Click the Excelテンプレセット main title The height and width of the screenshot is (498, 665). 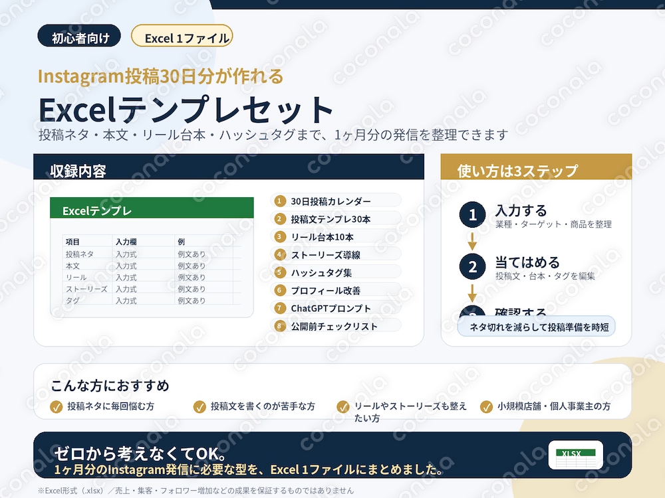pyautogui.click(x=186, y=110)
